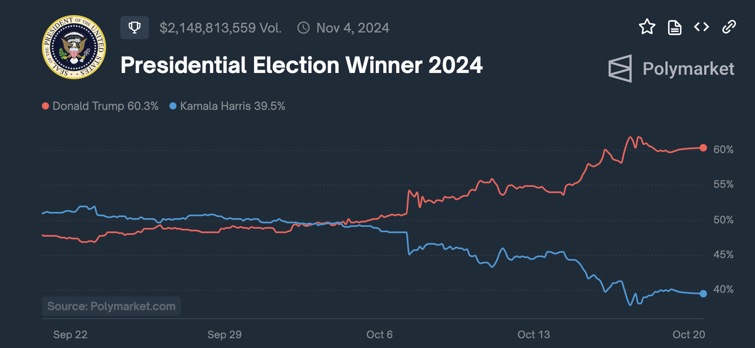Click the trophy icon badge
The image size is (755, 348).
[x=134, y=28]
